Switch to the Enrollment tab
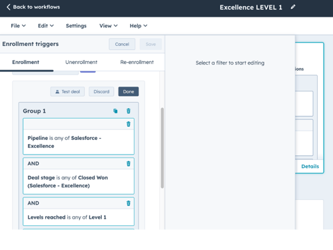This screenshot has height=250, width=333. [x=26, y=62]
